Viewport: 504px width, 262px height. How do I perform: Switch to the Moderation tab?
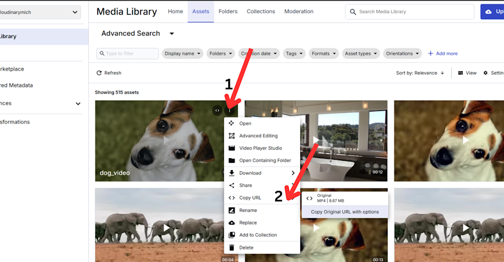point(298,11)
